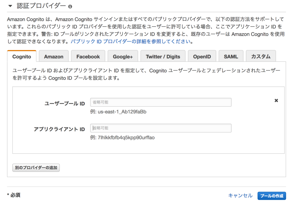Screen dimensions: 291x207
Task: Click the ユーザープール ID label
Action: click(65, 103)
